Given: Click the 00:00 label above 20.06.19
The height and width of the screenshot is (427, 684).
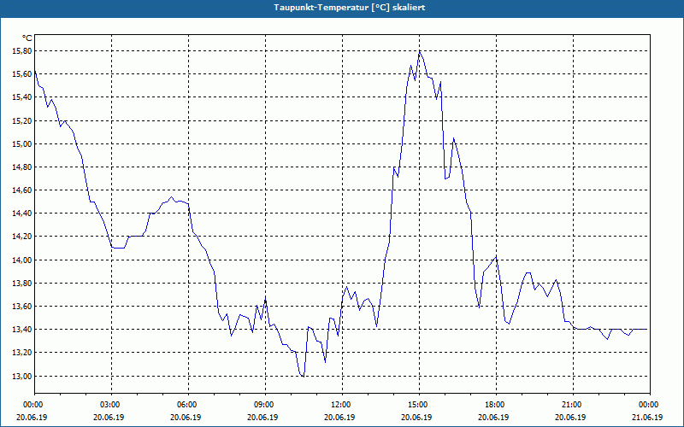Looking at the screenshot, I should 32,405.
